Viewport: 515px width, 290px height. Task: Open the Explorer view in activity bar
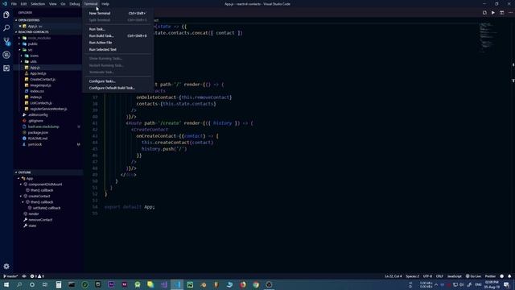tap(6, 14)
